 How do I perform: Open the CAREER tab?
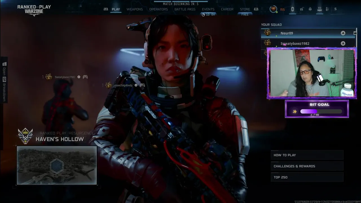pyautogui.click(x=227, y=9)
